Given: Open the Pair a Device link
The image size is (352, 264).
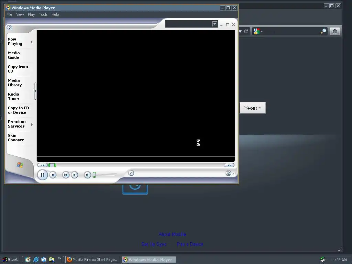Looking at the screenshot, I should coord(190,244).
